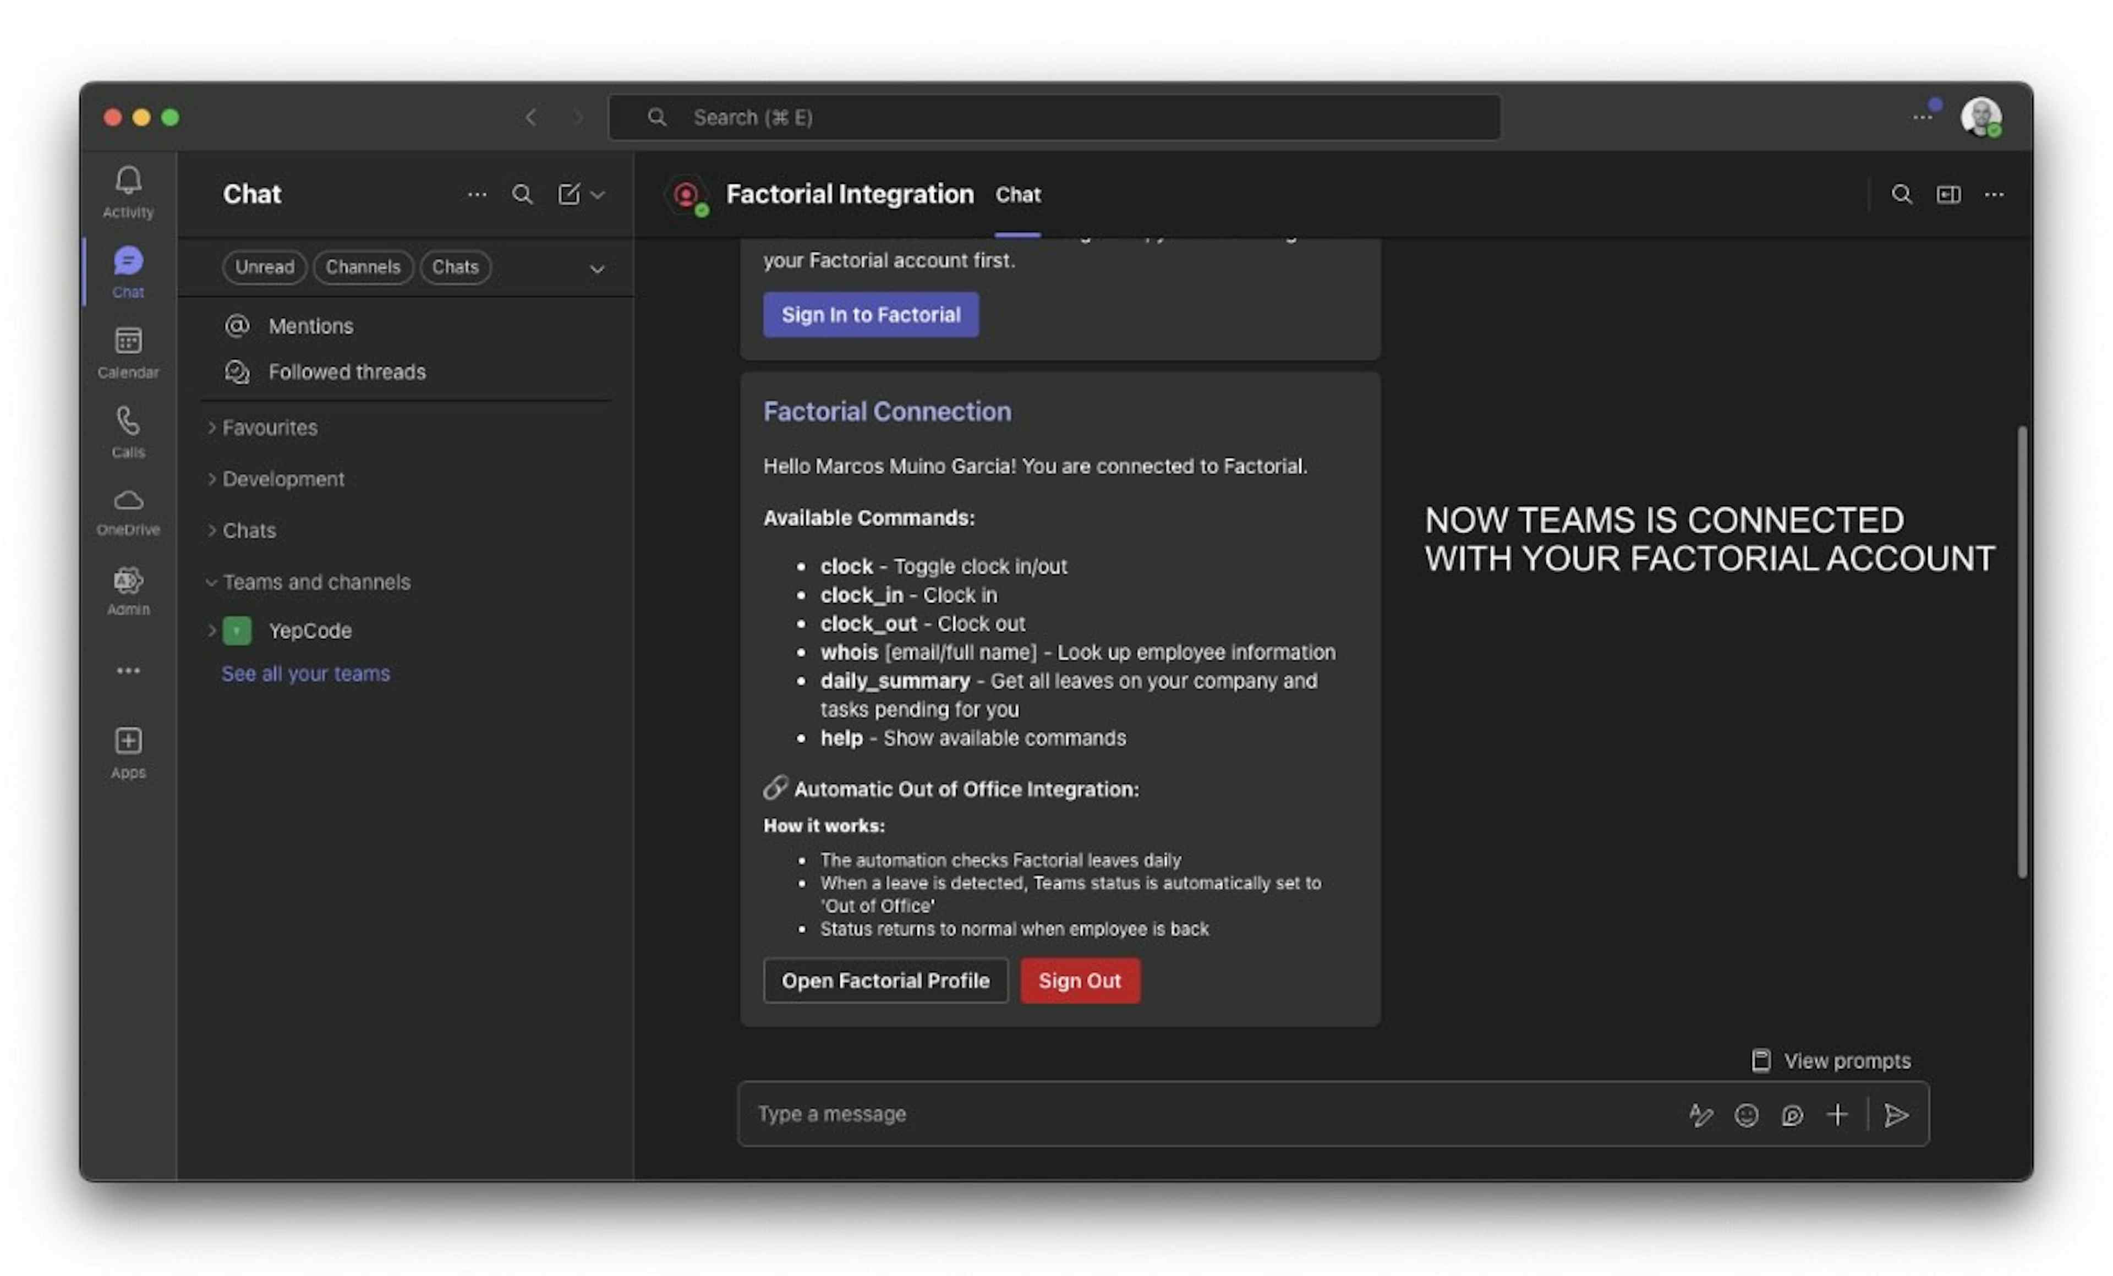Click the new chat compose icon
This screenshot has height=1276, width=2113.
tap(568, 195)
